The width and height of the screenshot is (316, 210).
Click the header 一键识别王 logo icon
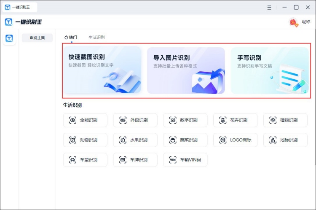(x=9, y=22)
